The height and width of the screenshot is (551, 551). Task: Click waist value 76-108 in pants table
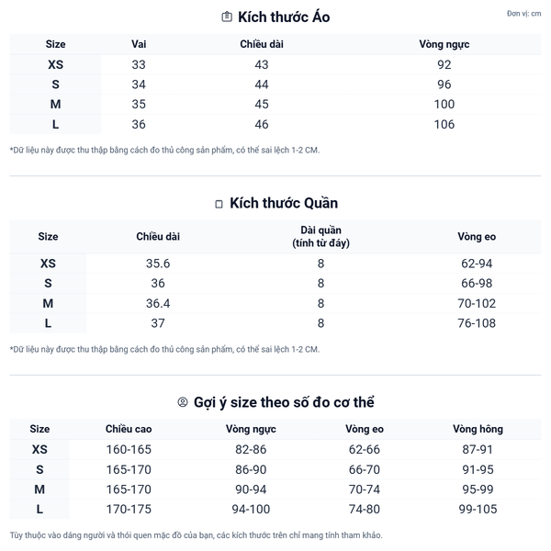477,323
